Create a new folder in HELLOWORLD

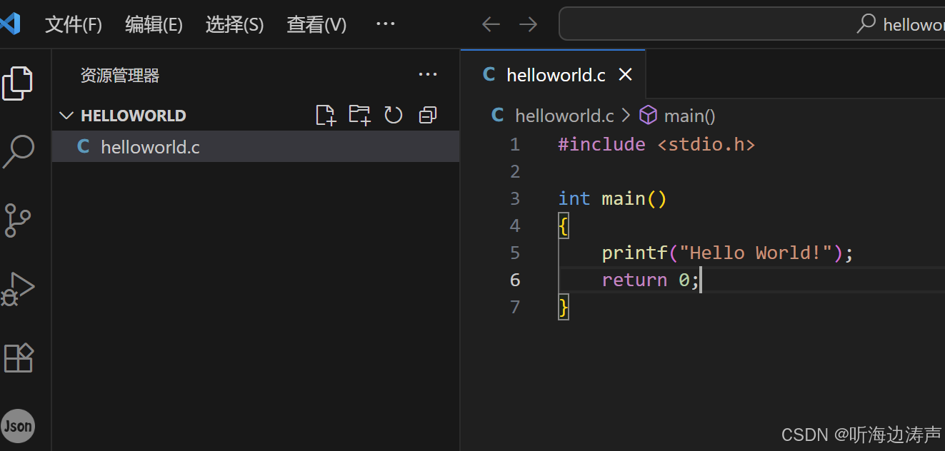pyautogui.click(x=359, y=115)
